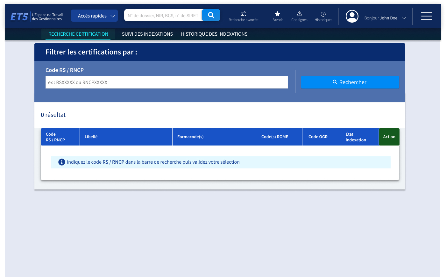Open Historique des Indexations tab

[214, 34]
